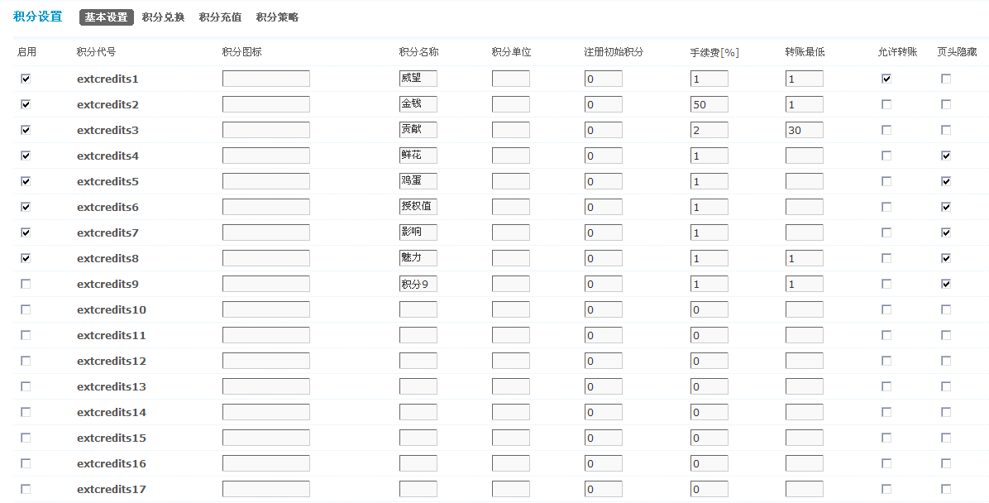Enable the 启用 checkbox for extcredits9
This screenshot has height=503, width=989.
pos(26,283)
